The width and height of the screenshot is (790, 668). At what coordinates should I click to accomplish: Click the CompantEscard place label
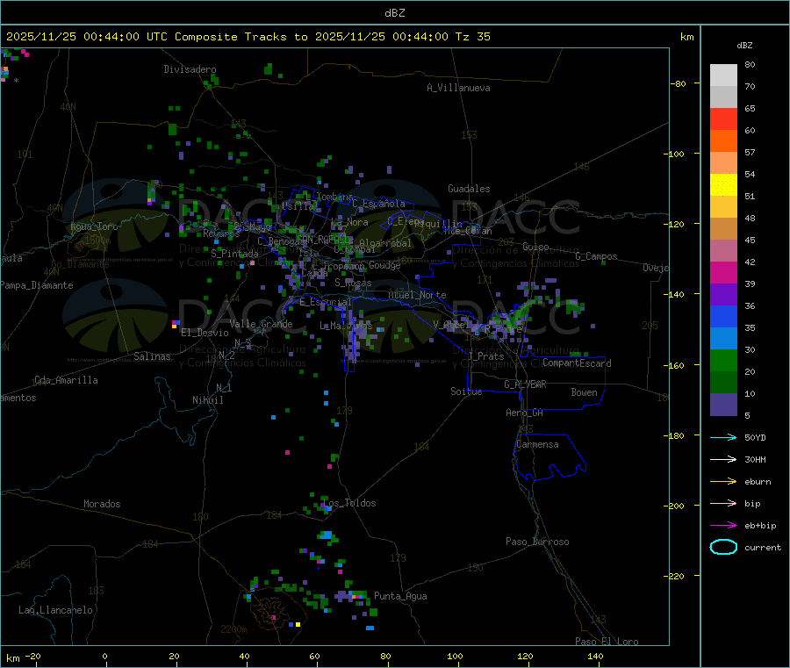(577, 363)
